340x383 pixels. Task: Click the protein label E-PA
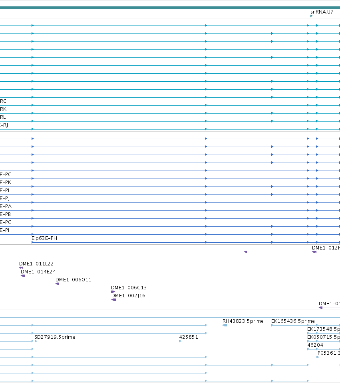[6, 206]
